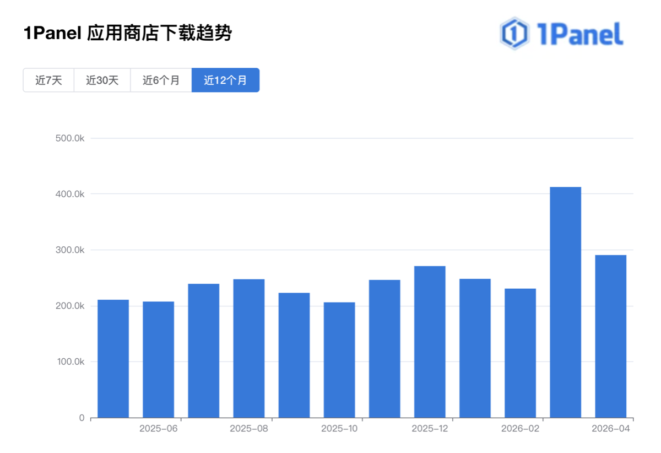Click the 0 at the y-axis origin

[80, 418]
